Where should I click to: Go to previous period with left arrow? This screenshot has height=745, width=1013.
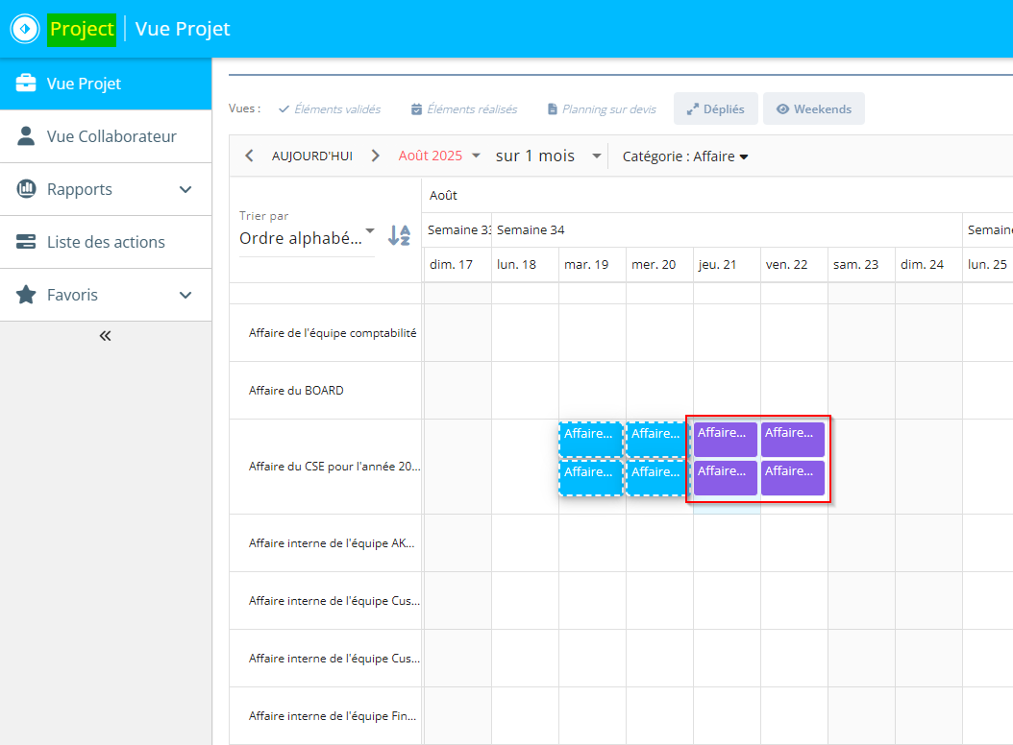pos(250,156)
